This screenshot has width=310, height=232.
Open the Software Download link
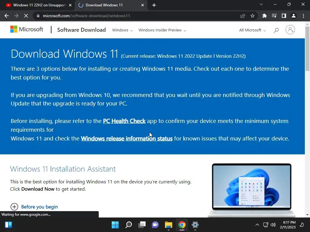[x=81, y=30]
